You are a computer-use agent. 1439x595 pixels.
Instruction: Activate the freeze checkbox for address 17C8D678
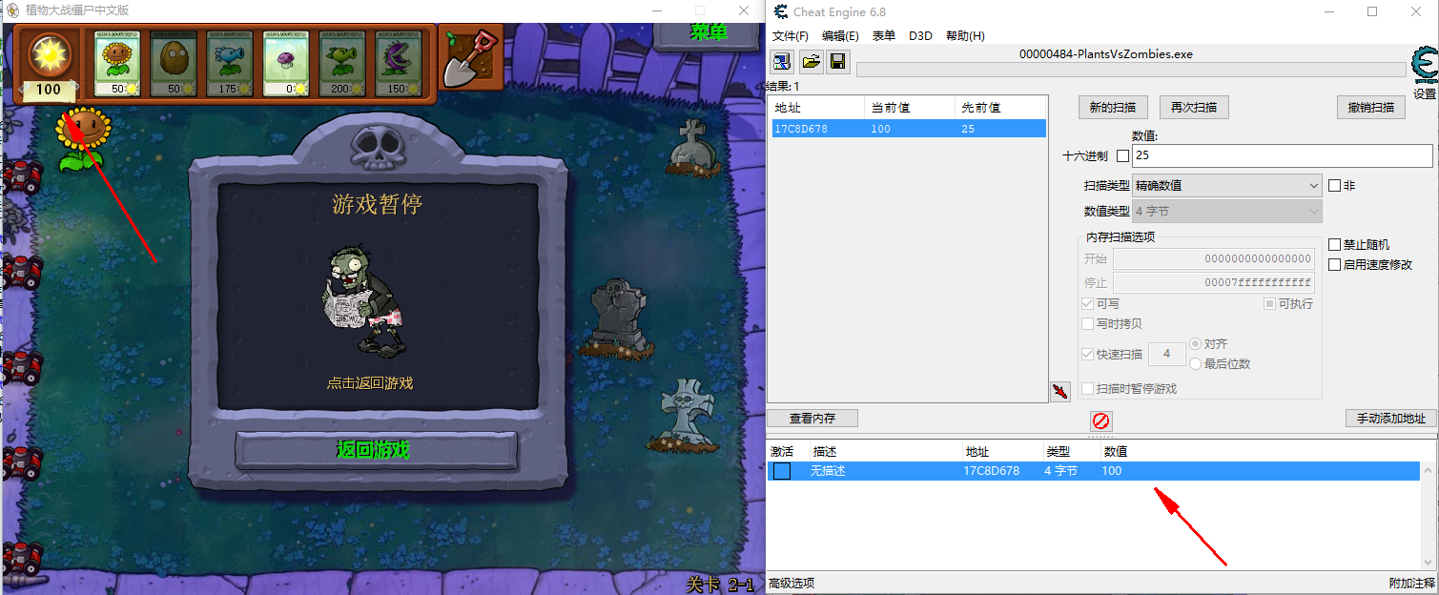[x=782, y=471]
